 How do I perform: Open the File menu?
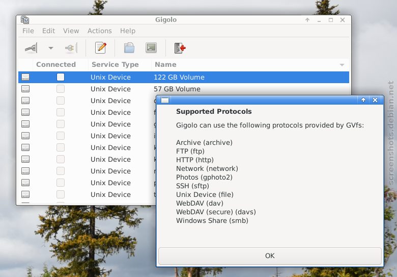pos(28,31)
